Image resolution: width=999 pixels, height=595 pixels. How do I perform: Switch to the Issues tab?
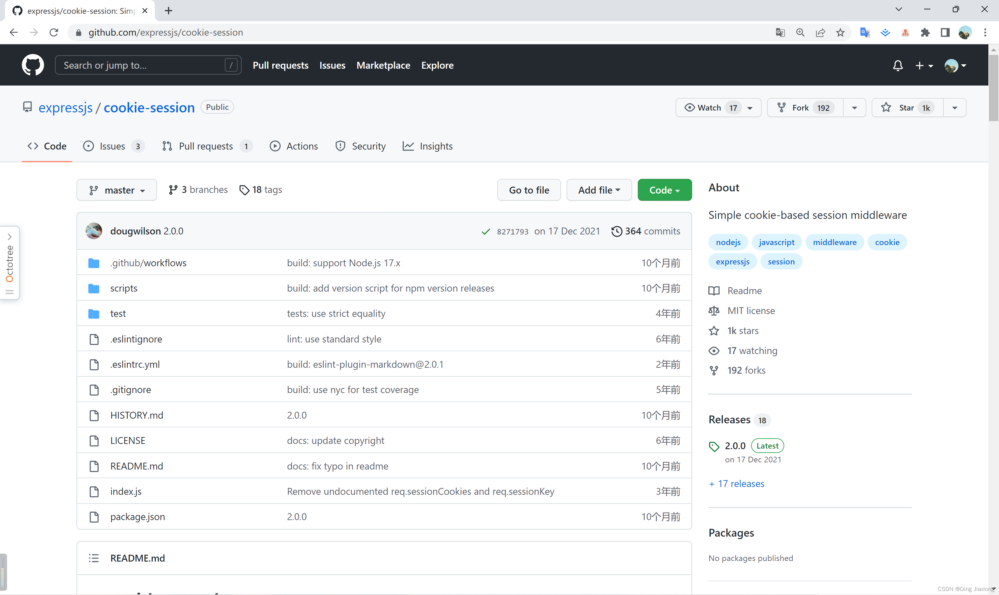pyautogui.click(x=113, y=146)
